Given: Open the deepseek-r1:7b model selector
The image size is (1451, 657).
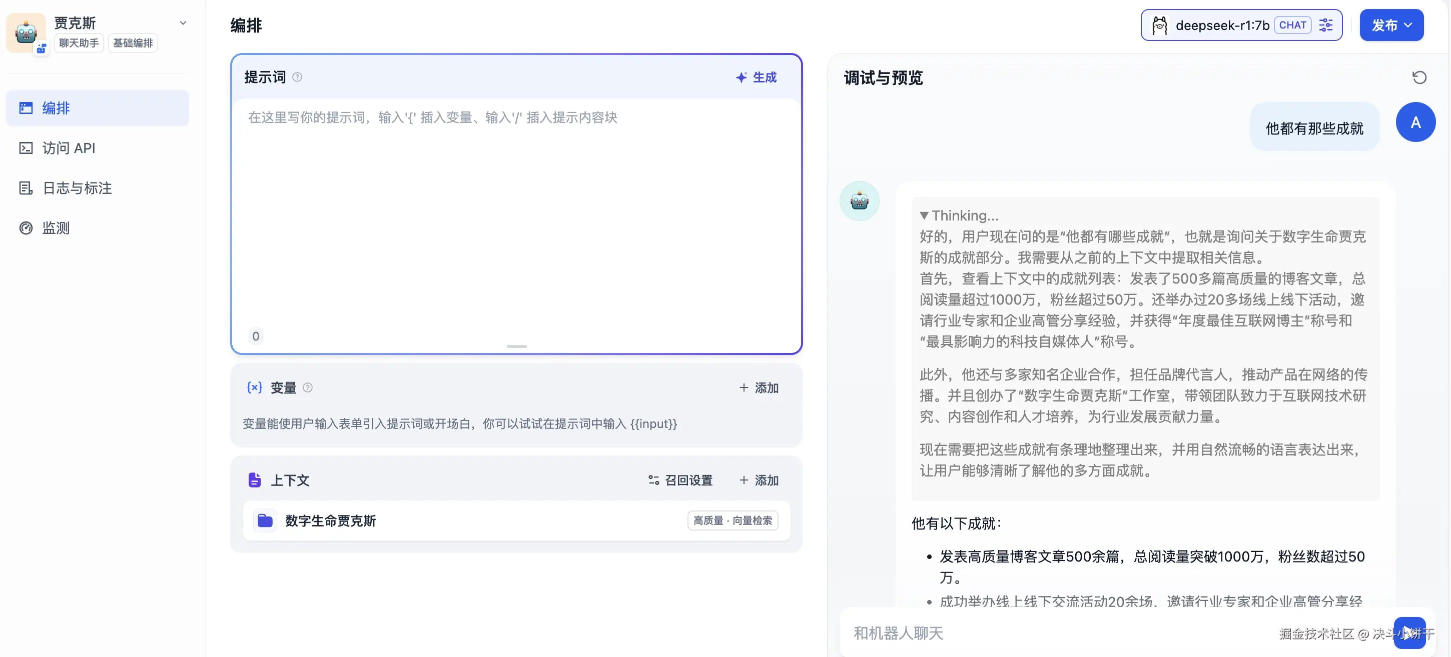Looking at the screenshot, I should (1221, 25).
